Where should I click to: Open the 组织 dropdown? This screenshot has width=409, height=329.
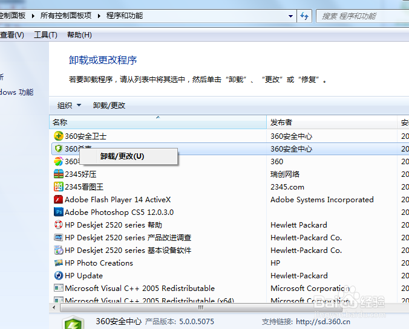click(x=69, y=106)
